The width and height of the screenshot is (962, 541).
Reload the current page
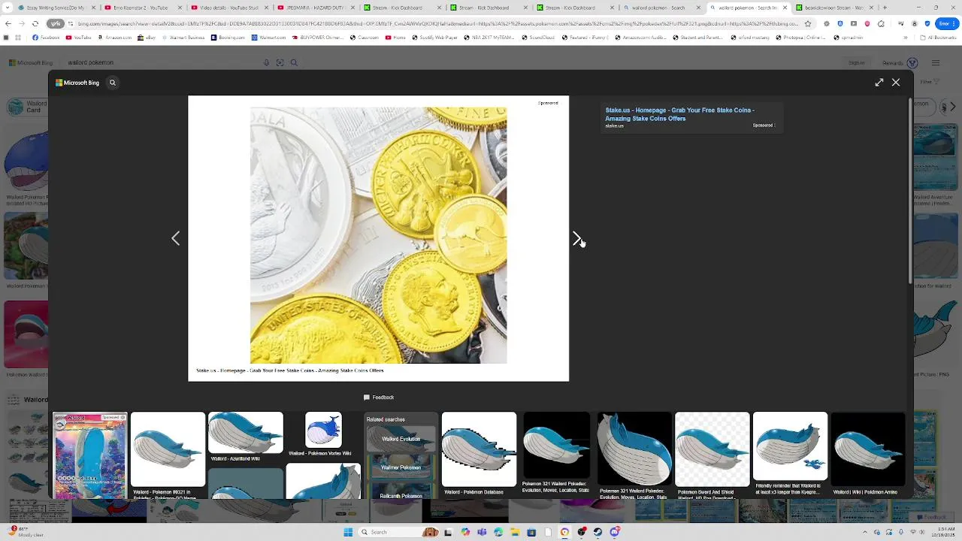(35, 23)
